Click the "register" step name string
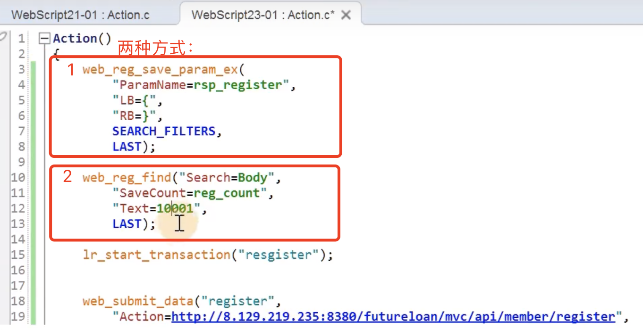The width and height of the screenshot is (643, 330). pos(237,301)
